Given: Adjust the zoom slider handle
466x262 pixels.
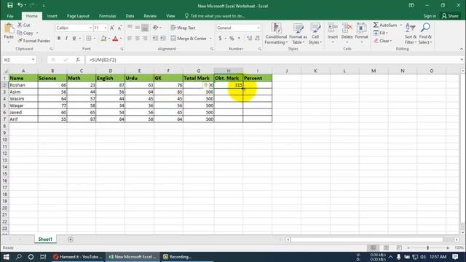Looking at the screenshot, I should 428,247.
